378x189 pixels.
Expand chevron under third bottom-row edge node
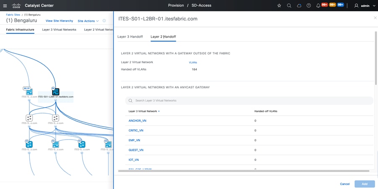[x=82, y=153]
